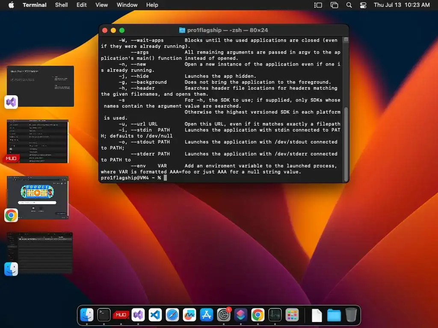Minimize the Terminal window with the yellow button
The height and width of the screenshot is (328, 438).
coord(113,30)
